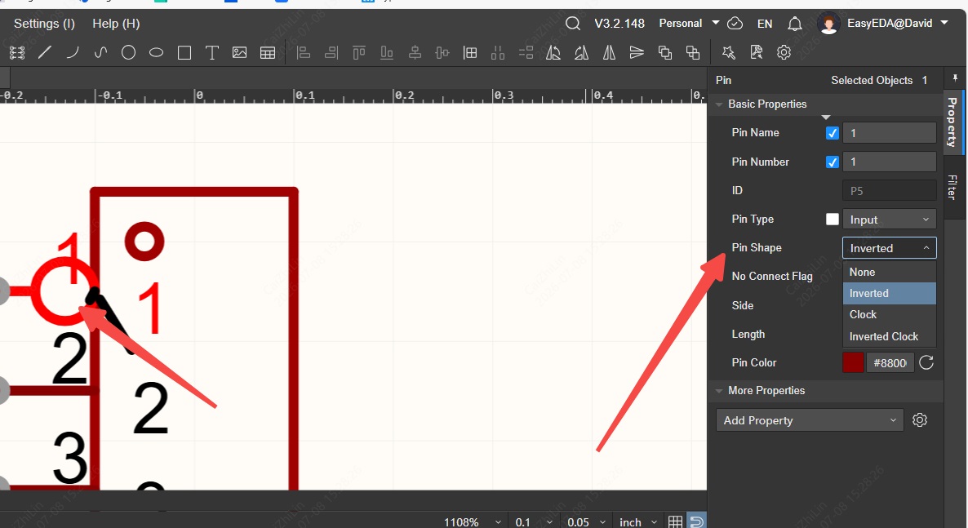The width and height of the screenshot is (968, 528).
Task: Open the symbol wizard wand icon
Action: 729,53
